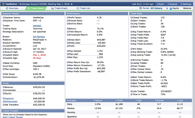Click the Sync button
The height and width of the screenshot is (118, 195).
click(x=160, y=4)
